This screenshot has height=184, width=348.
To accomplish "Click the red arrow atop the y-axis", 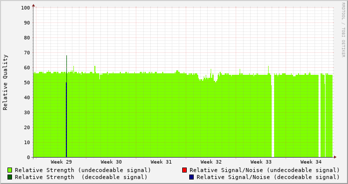I will 33,5.
